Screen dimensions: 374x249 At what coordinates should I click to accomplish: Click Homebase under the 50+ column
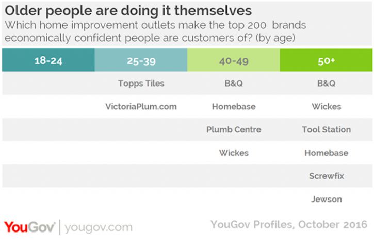327,153
